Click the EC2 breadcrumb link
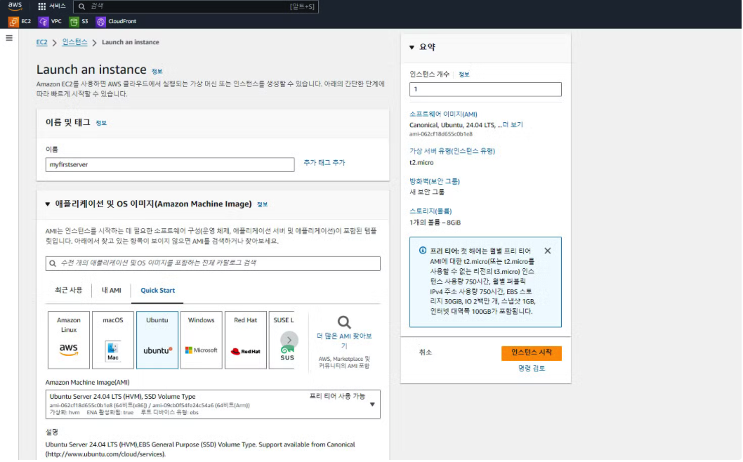The image size is (743, 462). coord(41,42)
